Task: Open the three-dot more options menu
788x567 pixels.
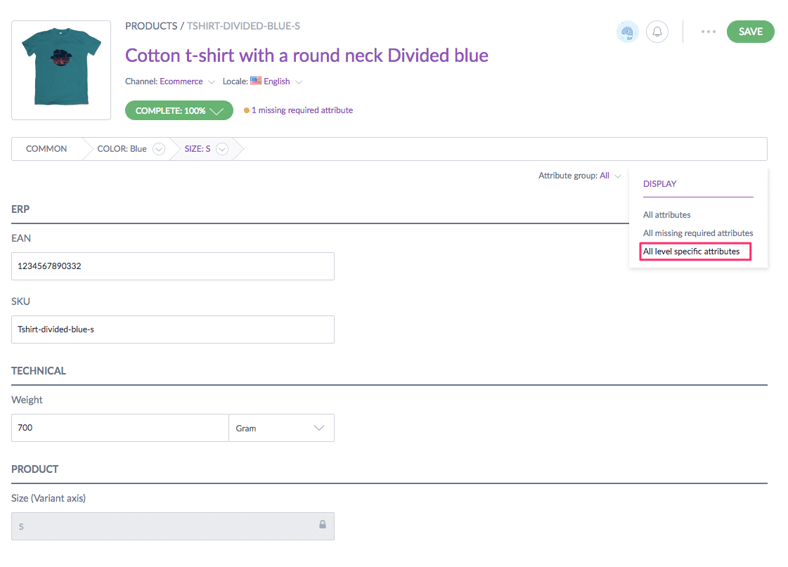Action: coord(708,32)
